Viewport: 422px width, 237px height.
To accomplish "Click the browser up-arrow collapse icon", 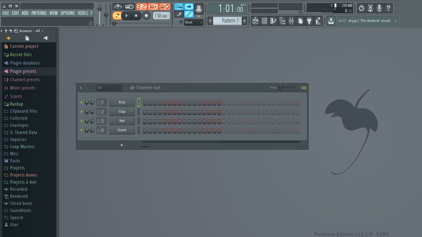I will [6, 31].
